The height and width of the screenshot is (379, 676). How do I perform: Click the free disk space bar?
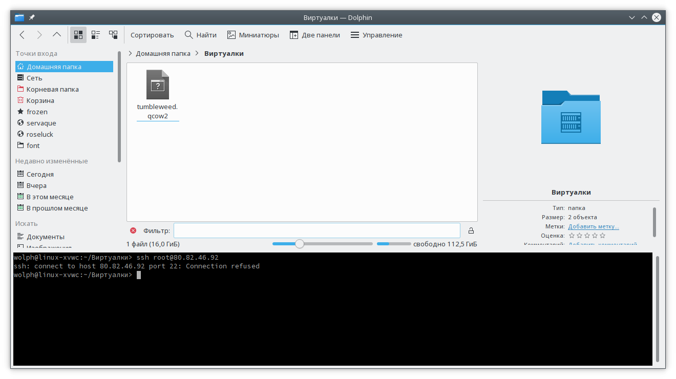(x=394, y=244)
